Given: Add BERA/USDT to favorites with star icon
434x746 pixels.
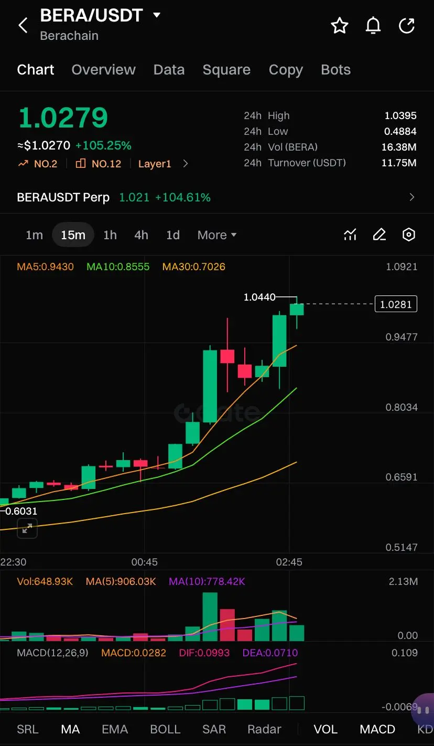Looking at the screenshot, I should point(340,25).
